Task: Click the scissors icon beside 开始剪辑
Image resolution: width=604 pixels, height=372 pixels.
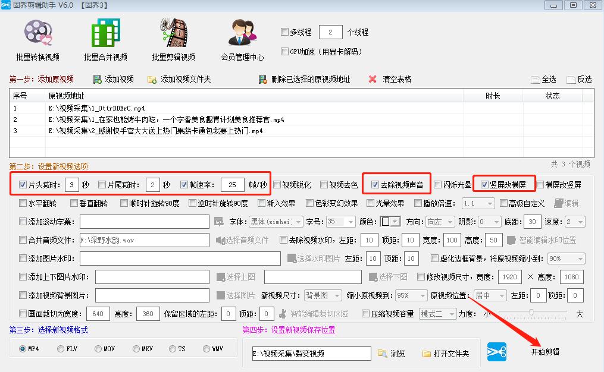Action: coord(496,352)
